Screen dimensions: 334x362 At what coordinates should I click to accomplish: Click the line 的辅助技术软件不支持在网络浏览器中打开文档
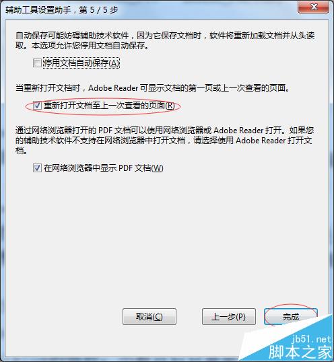[x=100, y=141]
